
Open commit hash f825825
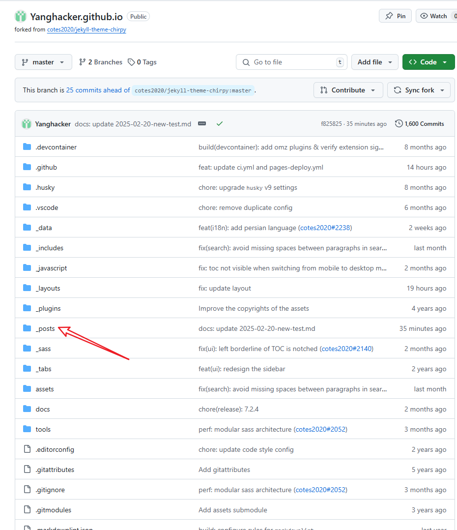[331, 124]
